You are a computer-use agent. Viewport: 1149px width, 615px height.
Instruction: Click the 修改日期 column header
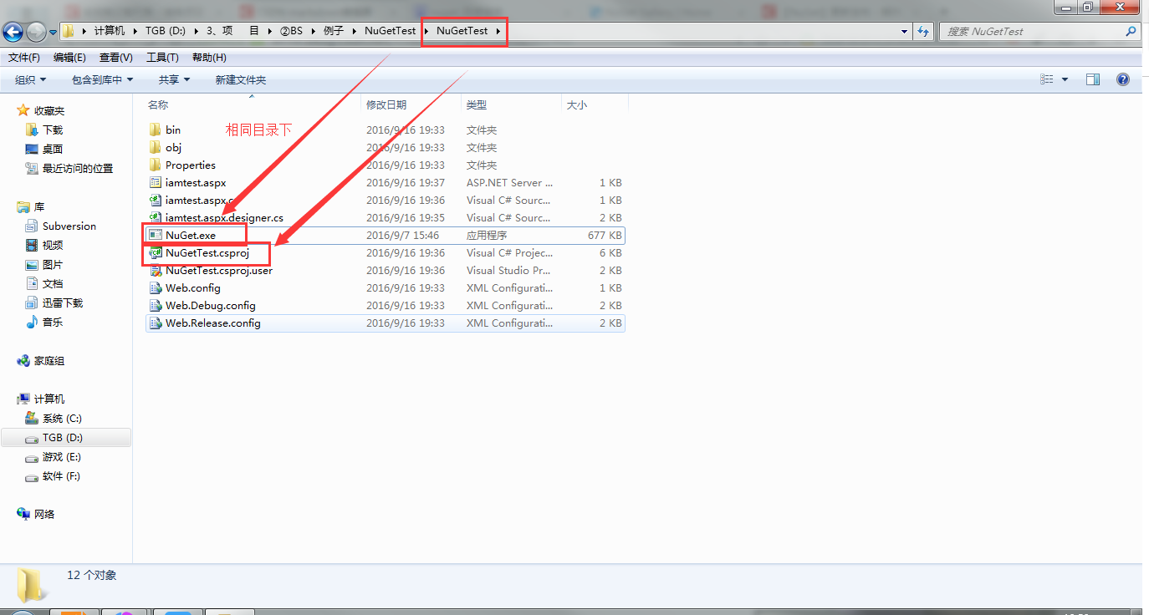click(x=386, y=105)
